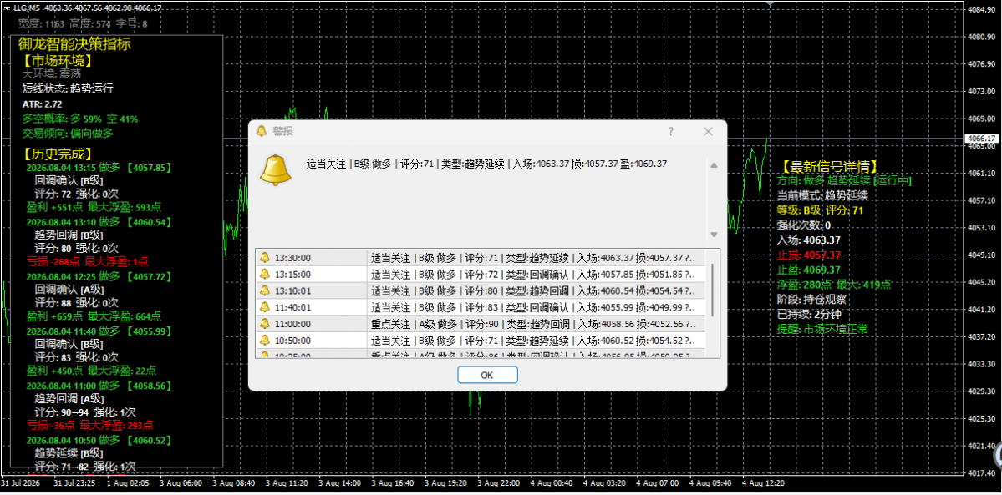Click the up arrow of the alert message scroller
The height and width of the screenshot is (495, 1002).
[x=715, y=165]
